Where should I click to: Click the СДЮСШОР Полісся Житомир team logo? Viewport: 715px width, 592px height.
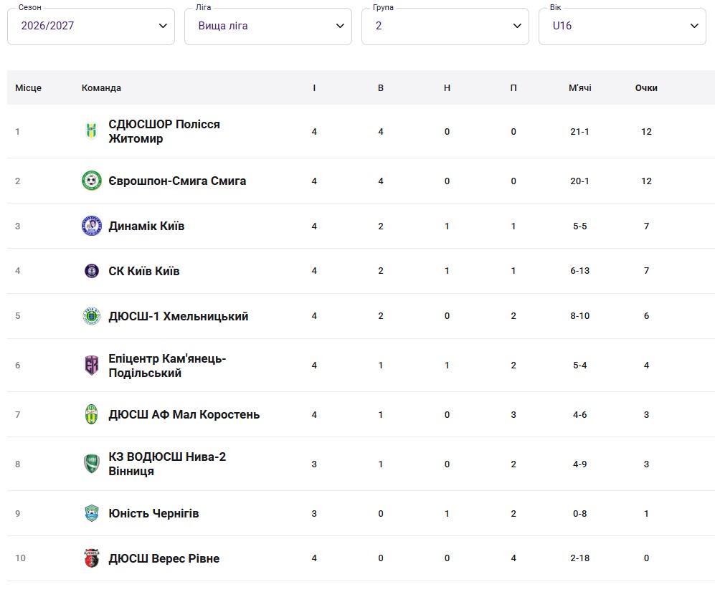tap(92, 131)
